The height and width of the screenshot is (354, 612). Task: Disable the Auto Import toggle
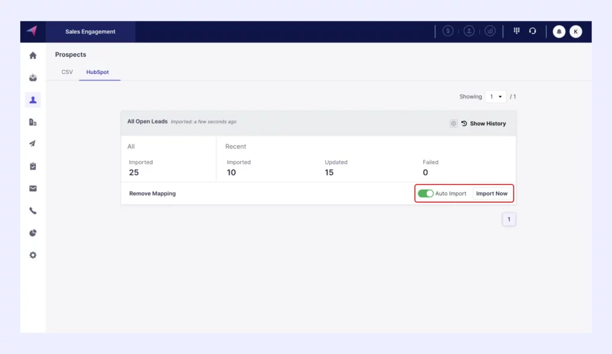pyautogui.click(x=426, y=193)
